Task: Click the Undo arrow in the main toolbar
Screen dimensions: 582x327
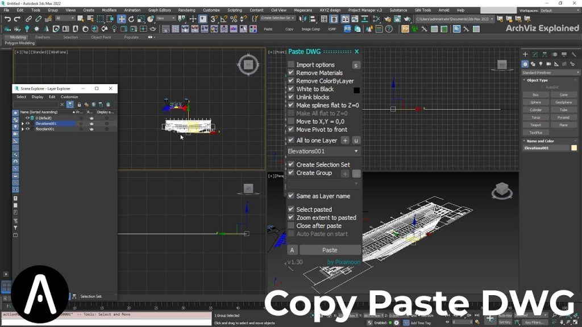Action: click(7, 19)
